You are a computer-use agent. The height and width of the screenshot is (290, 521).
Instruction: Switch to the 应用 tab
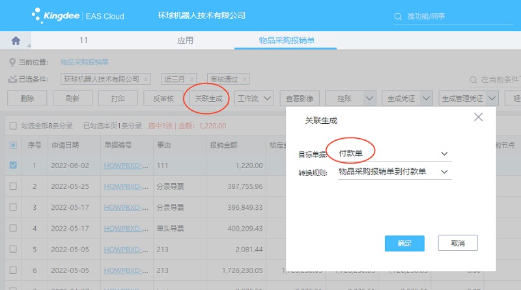[185, 40]
